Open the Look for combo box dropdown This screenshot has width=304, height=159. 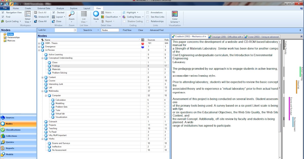75,30
